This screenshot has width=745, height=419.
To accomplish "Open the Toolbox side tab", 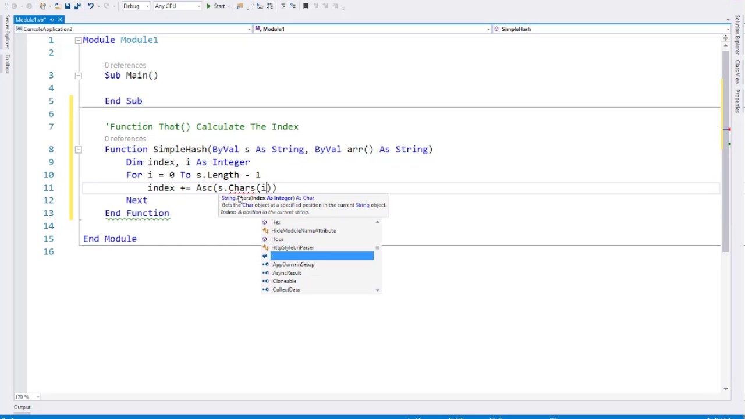I will pos(7,63).
